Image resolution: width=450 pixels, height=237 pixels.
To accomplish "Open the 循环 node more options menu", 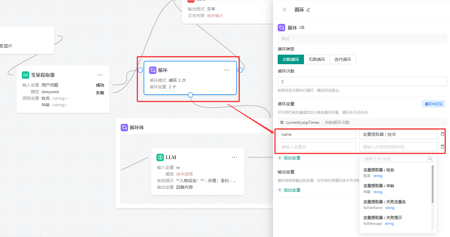I will 227,70.
